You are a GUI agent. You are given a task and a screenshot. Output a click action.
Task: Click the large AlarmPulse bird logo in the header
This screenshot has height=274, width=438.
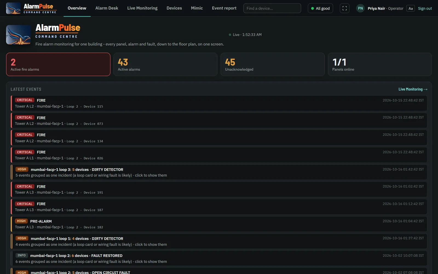point(18,35)
